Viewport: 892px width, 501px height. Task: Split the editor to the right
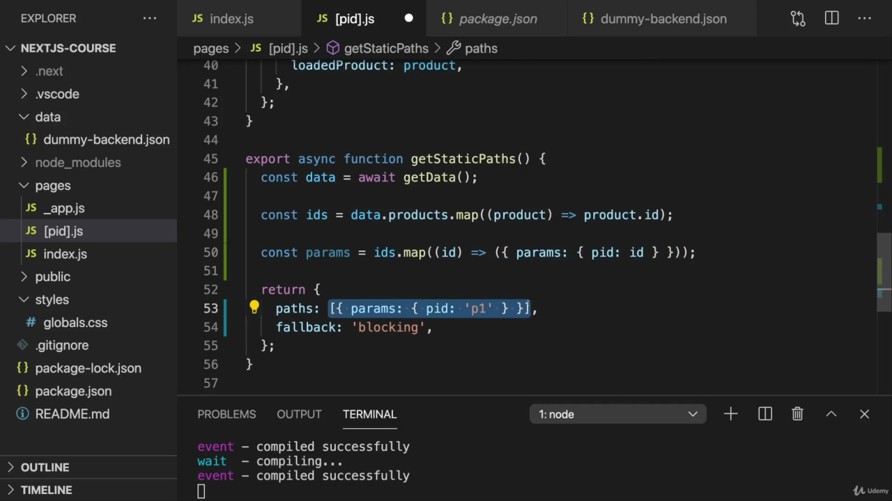coord(831,19)
